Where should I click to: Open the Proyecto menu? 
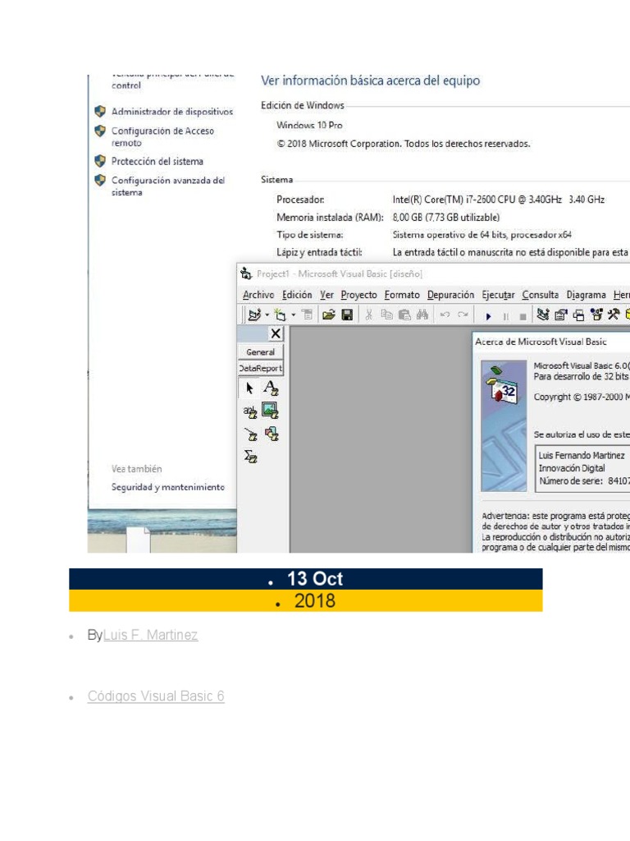tap(359, 295)
